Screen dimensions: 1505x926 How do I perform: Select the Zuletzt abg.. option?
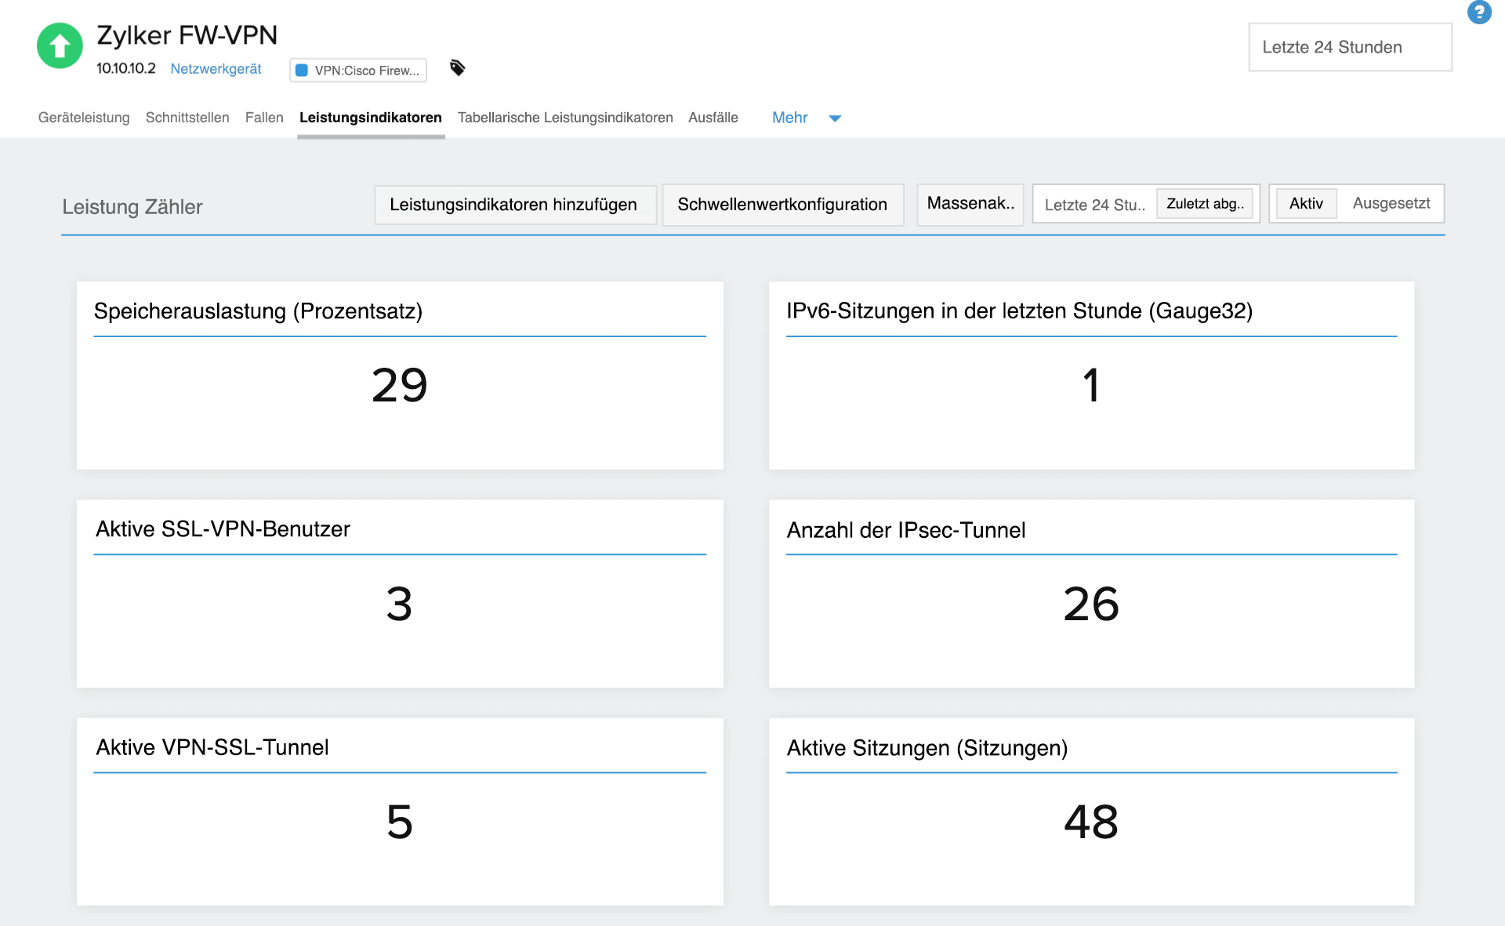pos(1206,203)
